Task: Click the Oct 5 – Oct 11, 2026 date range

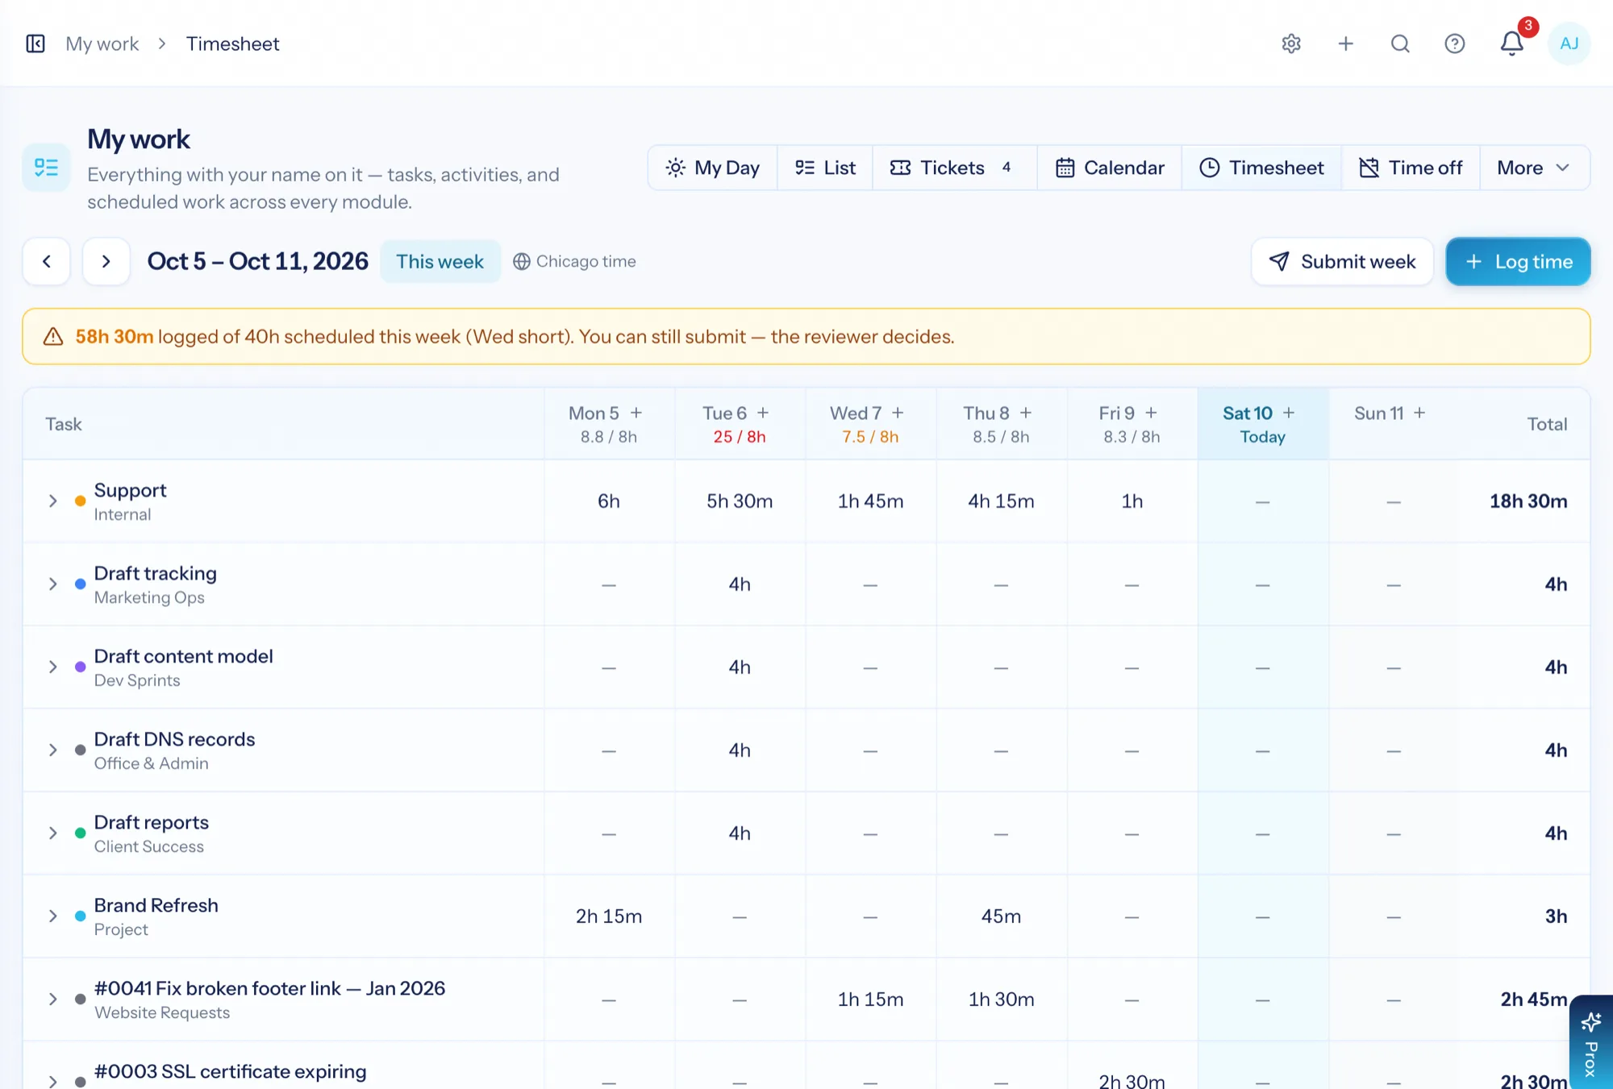Action: 257,261
